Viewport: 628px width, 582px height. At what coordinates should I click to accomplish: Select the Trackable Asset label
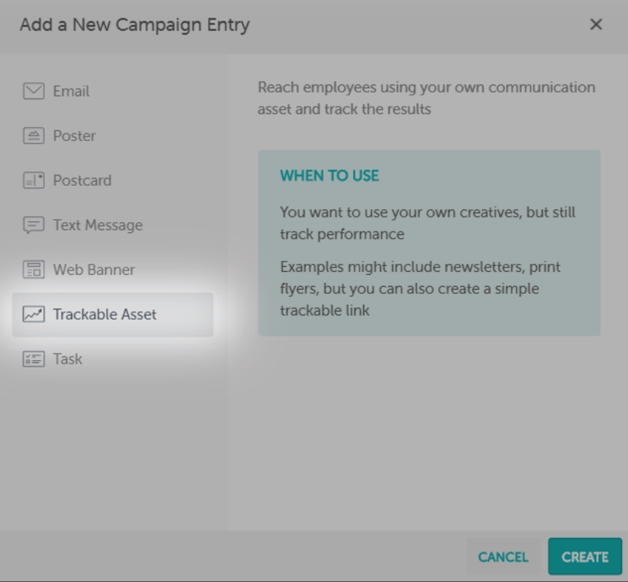104,315
